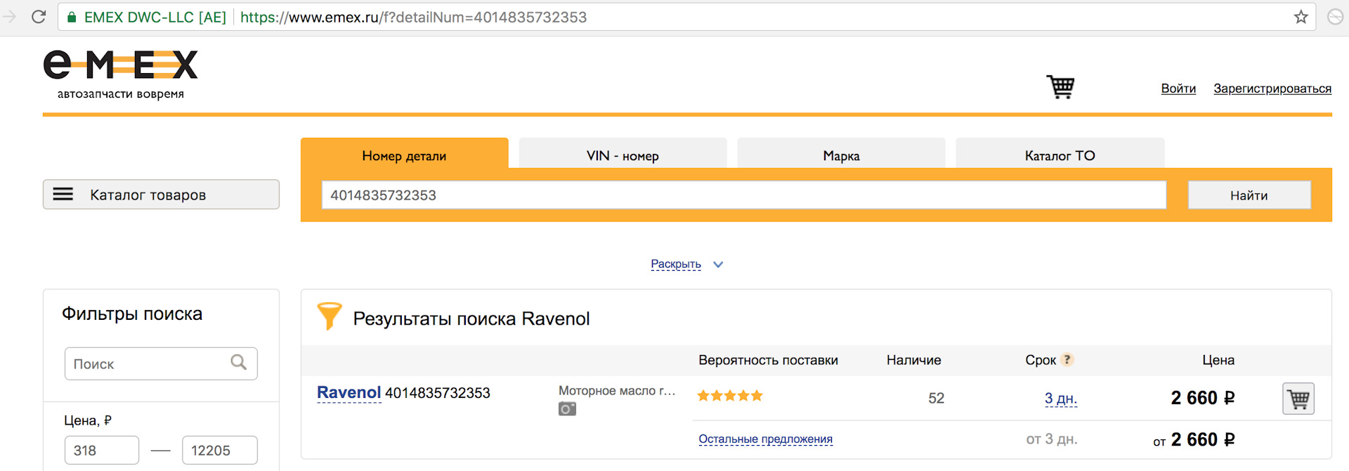The width and height of the screenshot is (1349, 471).
Task: Open the Каталог ТО tab
Action: 1060,155
